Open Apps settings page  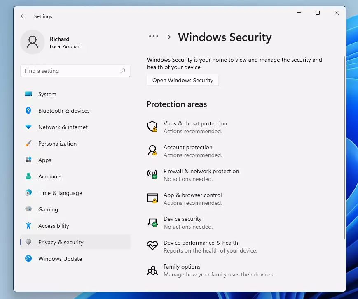[x=75, y=160]
